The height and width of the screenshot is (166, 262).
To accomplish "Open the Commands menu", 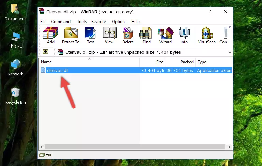I will click(62, 22).
